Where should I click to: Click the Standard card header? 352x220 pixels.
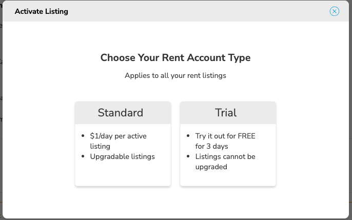pos(123,113)
